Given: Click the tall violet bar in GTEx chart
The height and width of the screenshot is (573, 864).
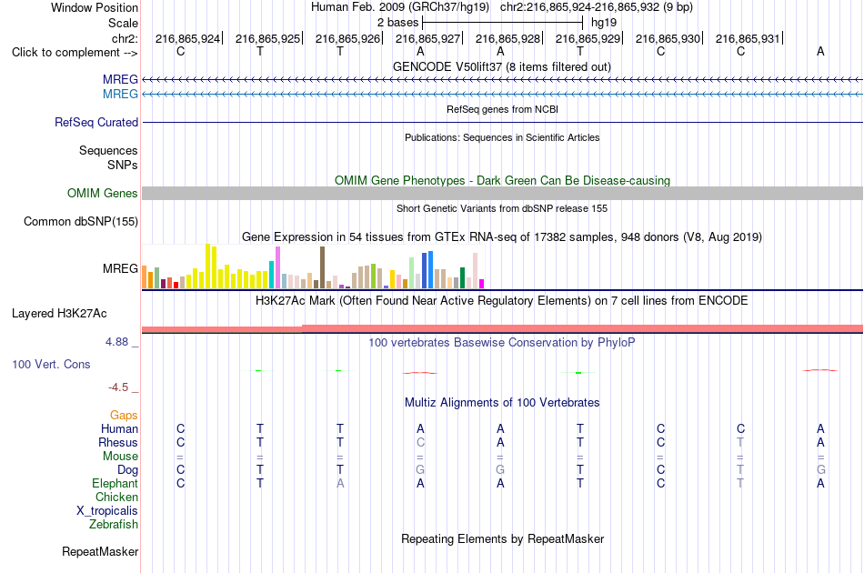Looking at the screenshot, I should pos(277,267).
